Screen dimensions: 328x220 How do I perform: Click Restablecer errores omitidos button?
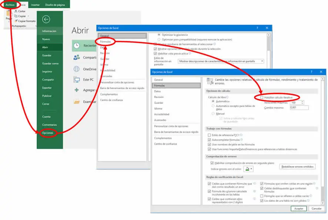point(297,167)
